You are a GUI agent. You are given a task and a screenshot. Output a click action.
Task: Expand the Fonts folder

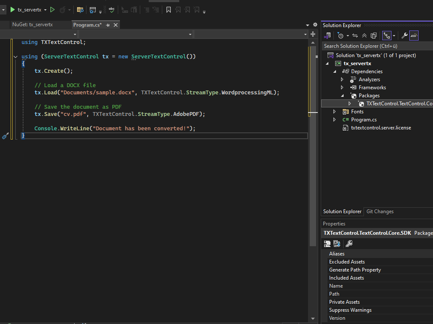334,112
